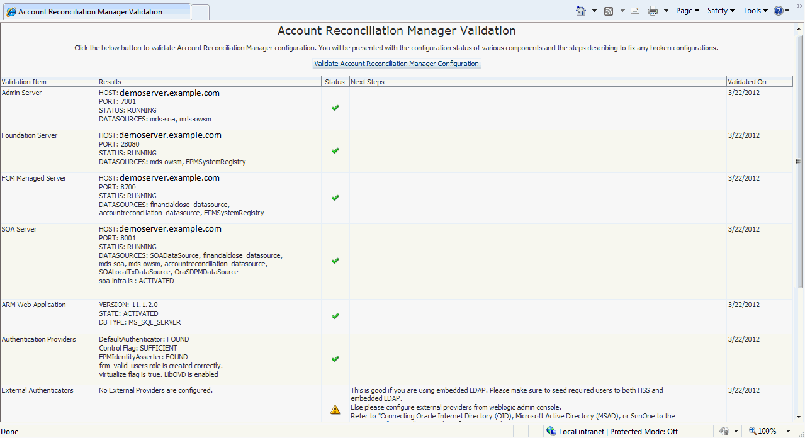Viewport: 805px width, 438px height.
Task: Open the Safety menu
Action: click(720, 11)
